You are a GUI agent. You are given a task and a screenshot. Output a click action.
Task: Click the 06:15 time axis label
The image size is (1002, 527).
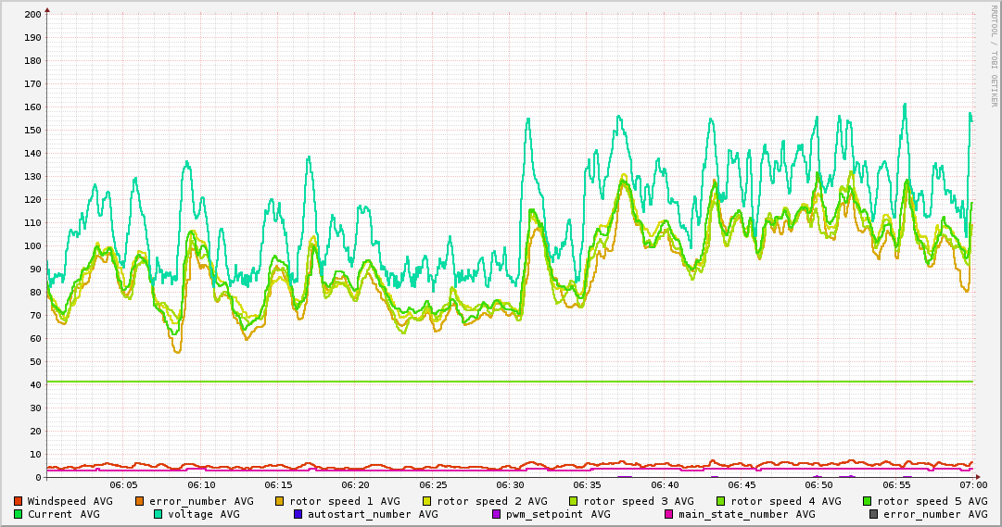[x=279, y=485]
